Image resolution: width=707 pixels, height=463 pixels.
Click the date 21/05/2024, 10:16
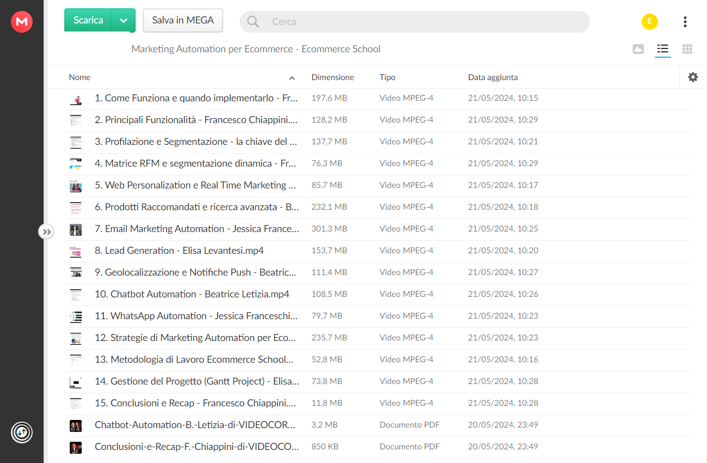click(x=503, y=360)
